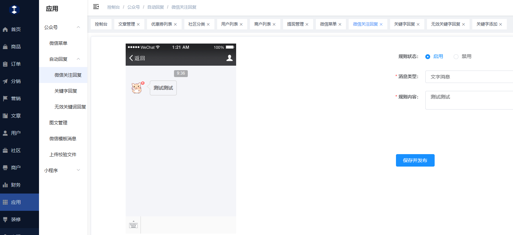Expand the 小程序 menu section
Viewport: 513px width, 235px height.
78,170
